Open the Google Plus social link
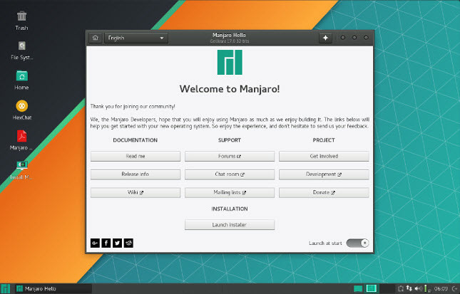 pyautogui.click(x=95, y=243)
